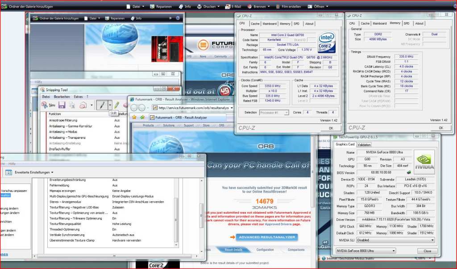
Task: Select the CPU tab in right CPU-Z window
Action: (352, 24)
